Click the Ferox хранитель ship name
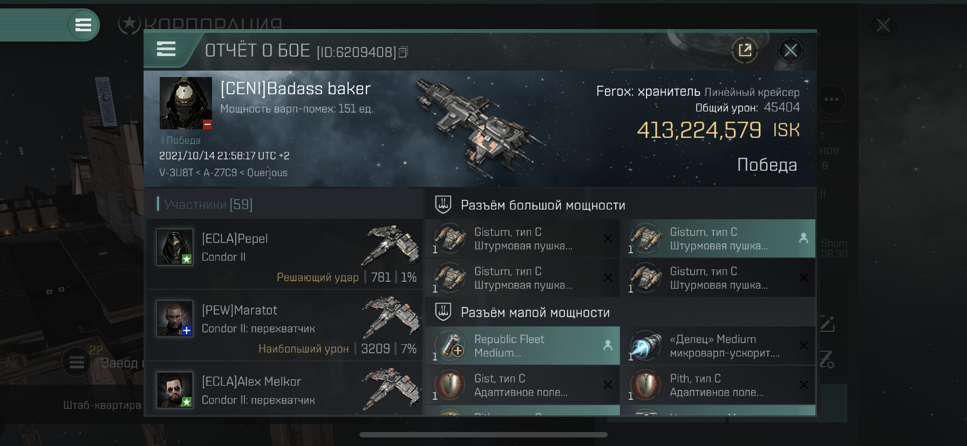 [x=648, y=92]
